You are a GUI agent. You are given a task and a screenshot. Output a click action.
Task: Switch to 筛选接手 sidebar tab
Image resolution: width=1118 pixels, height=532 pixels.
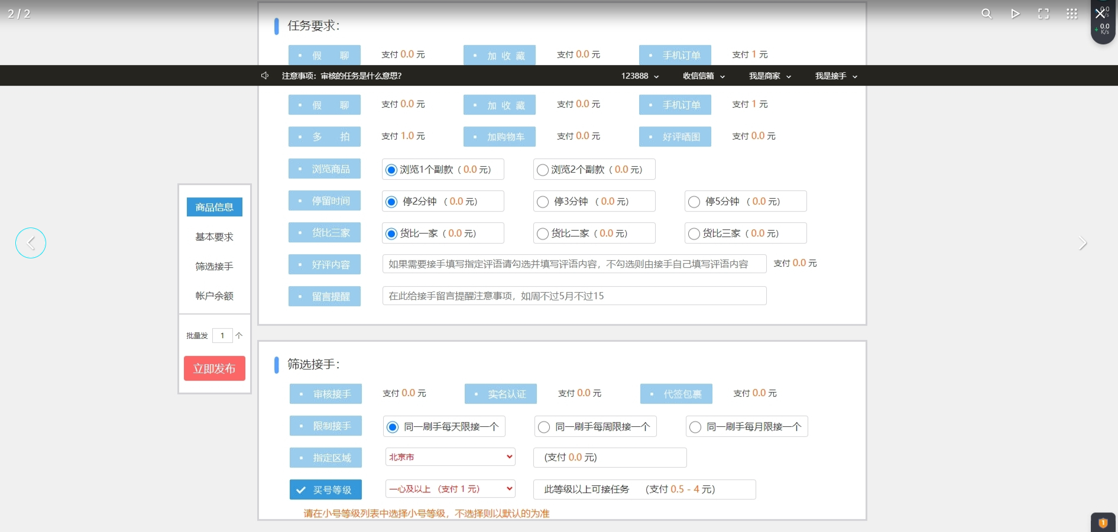pos(215,266)
